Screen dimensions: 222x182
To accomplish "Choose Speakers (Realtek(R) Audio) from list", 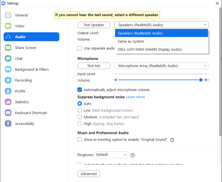I will point(161,33).
